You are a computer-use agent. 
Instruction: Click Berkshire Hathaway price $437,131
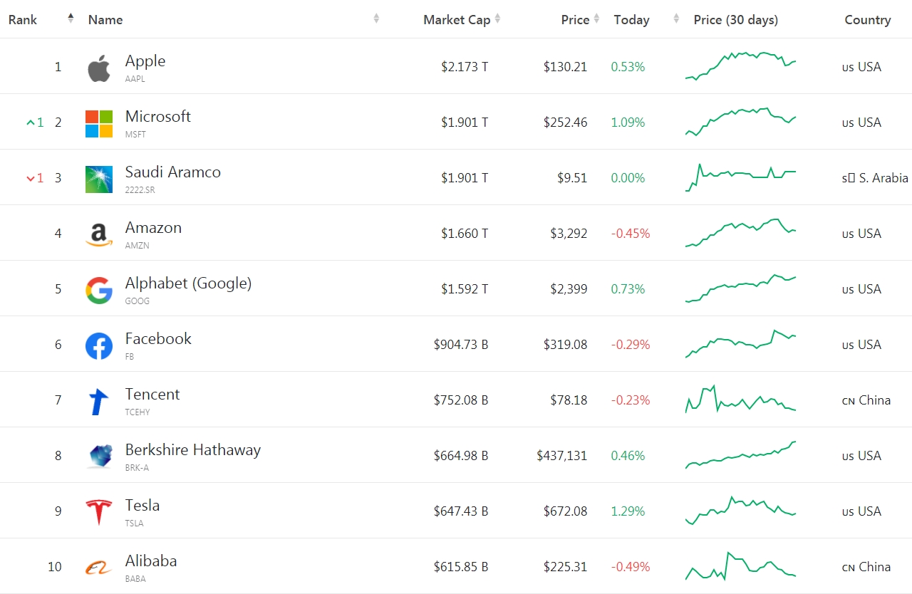[x=562, y=456]
